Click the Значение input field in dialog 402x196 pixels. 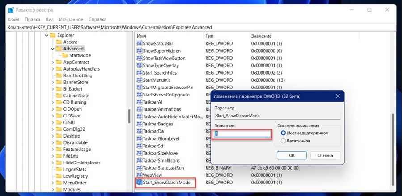click(x=242, y=134)
